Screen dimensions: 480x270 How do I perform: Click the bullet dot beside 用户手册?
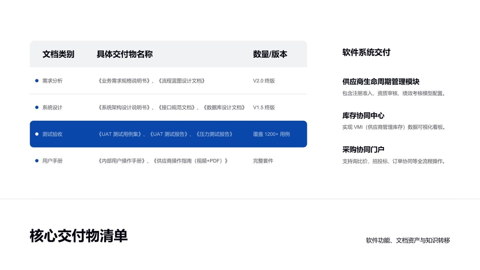point(37,161)
